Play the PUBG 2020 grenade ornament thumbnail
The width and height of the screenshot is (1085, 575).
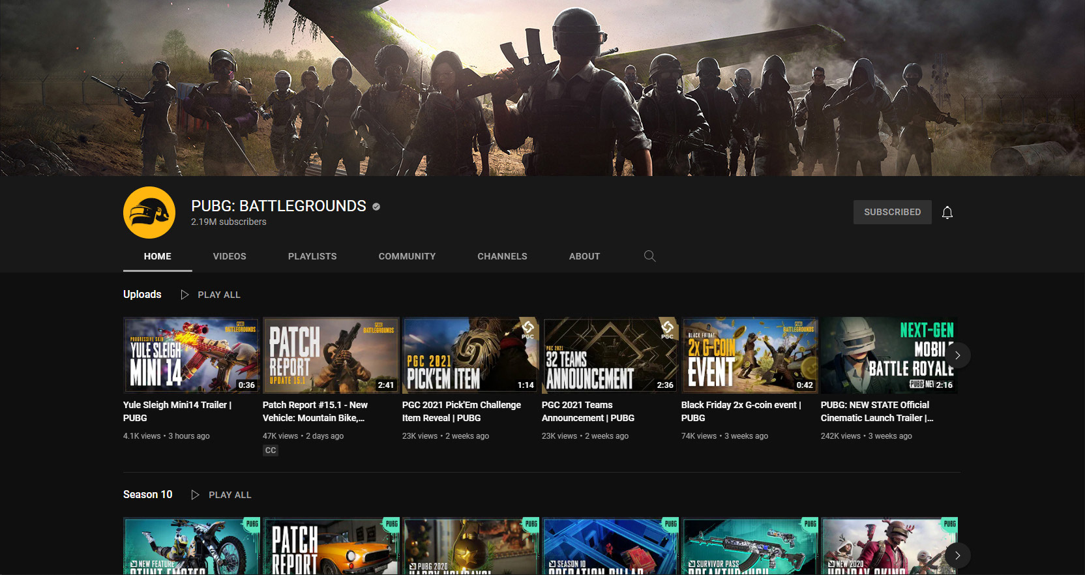[x=470, y=546]
